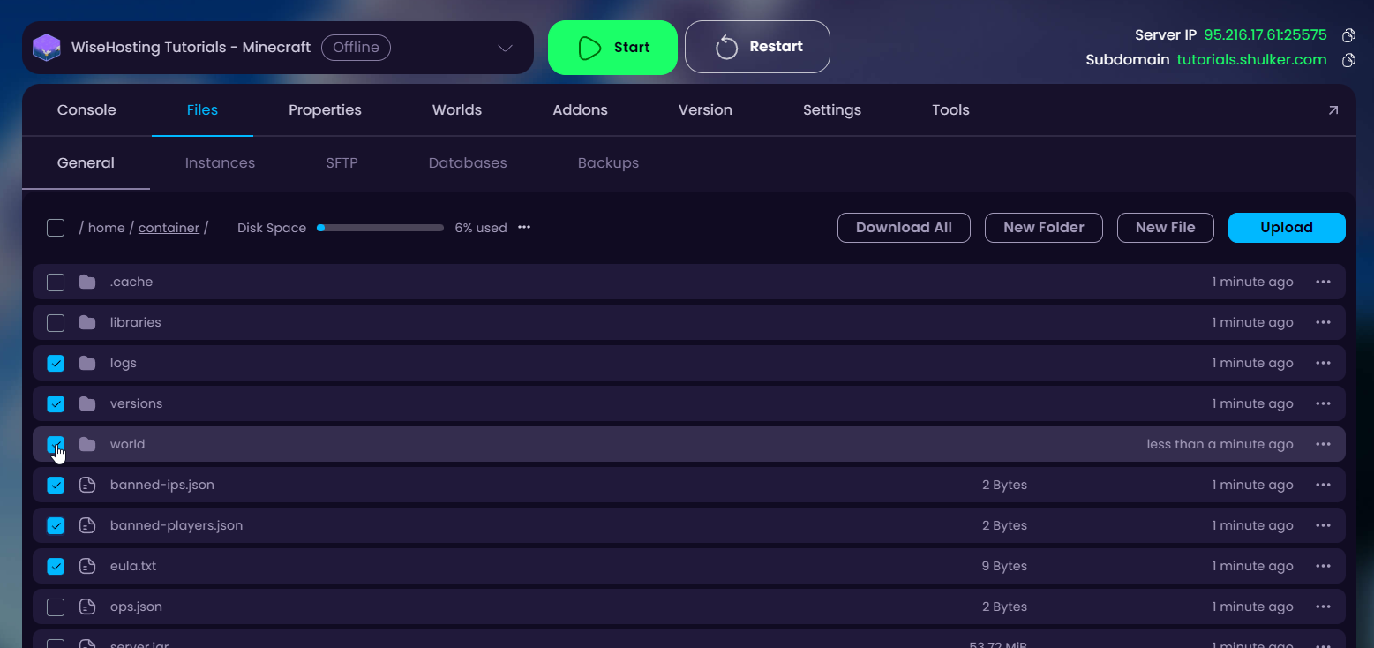Image resolution: width=1374 pixels, height=648 pixels.
Task: Click the tutorials.shulker.com subdomain text
Action: [1252, 60]
